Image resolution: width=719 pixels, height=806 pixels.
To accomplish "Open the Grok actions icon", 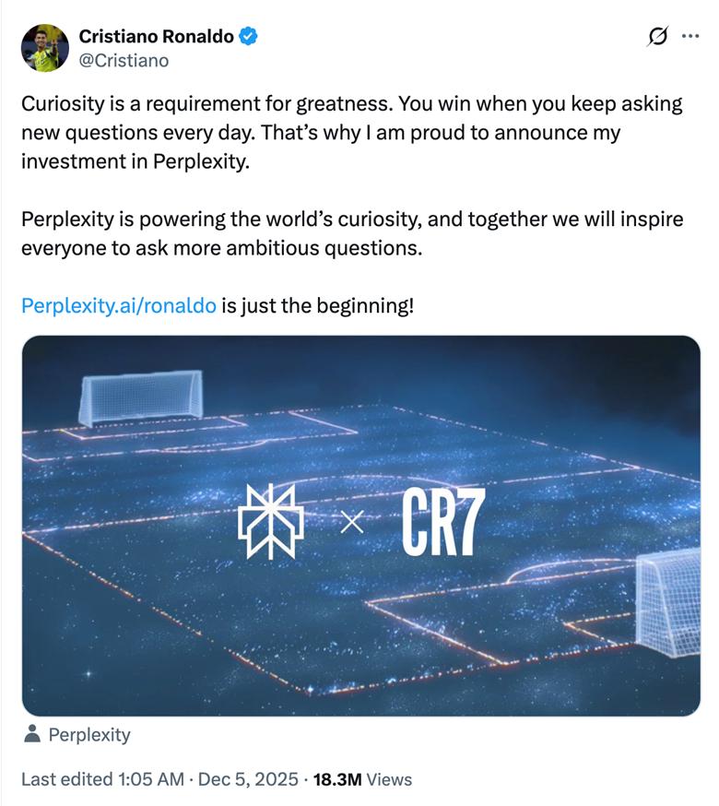I will coord(657,37).
